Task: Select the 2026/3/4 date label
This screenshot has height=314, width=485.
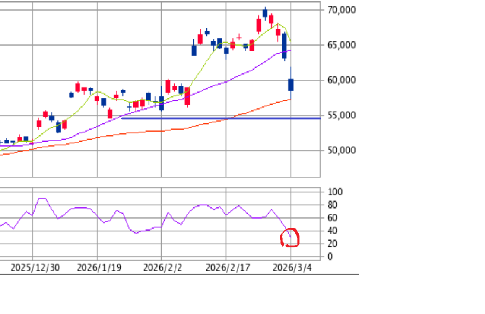Action: [291, 268]
